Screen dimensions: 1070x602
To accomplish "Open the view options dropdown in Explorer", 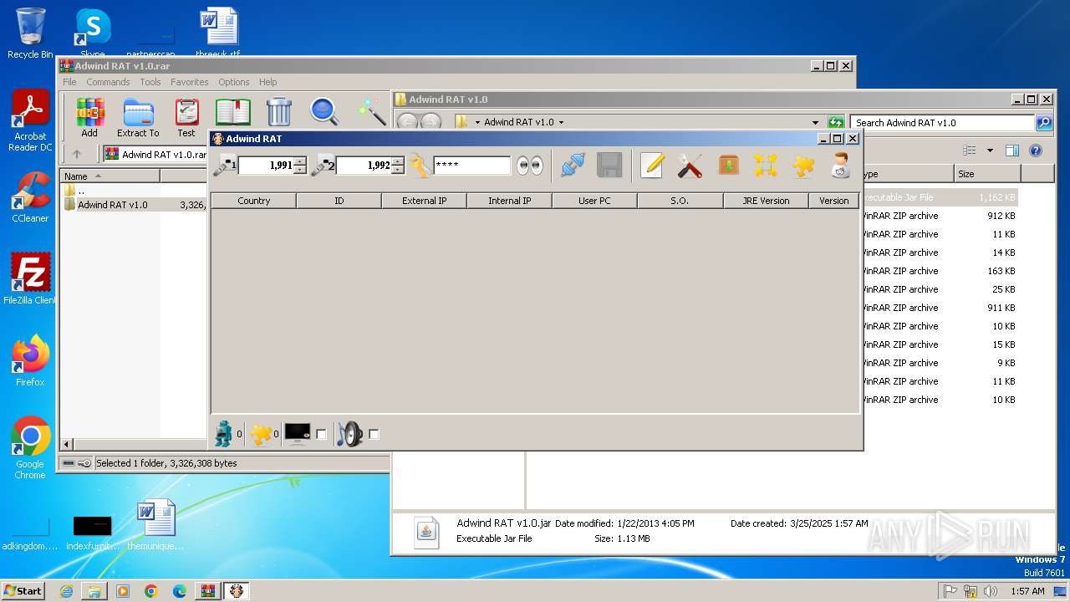I will [x=990, y=150].
